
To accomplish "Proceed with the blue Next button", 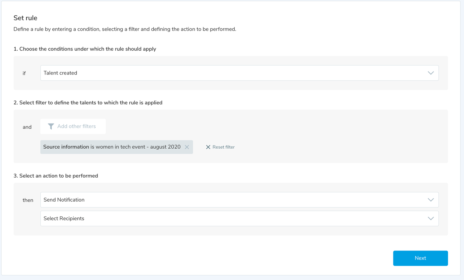I will click(x=420, y=258).
